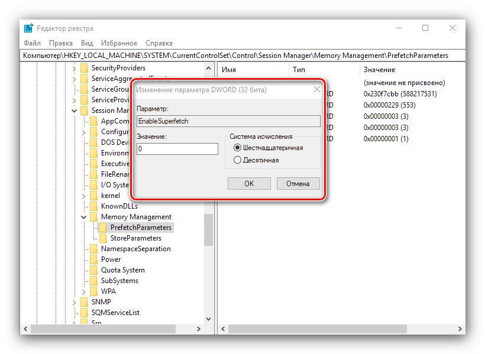This screenshot has width=485, height=354.
Task: Select PrefetchParameters in the tree
Action: coord(141,228)
